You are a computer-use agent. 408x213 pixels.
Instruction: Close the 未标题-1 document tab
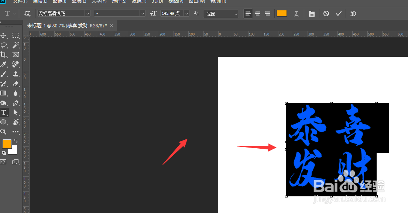[112, 26]
